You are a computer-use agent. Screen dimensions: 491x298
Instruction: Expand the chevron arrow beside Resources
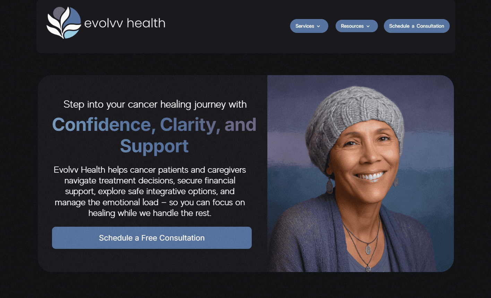pyautogui.click(x=368, y=26)
